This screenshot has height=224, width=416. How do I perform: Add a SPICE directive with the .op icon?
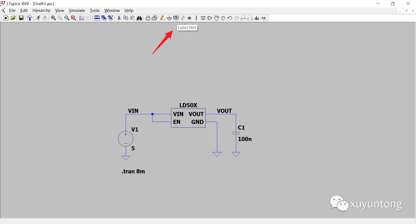(x=263, y=18)
